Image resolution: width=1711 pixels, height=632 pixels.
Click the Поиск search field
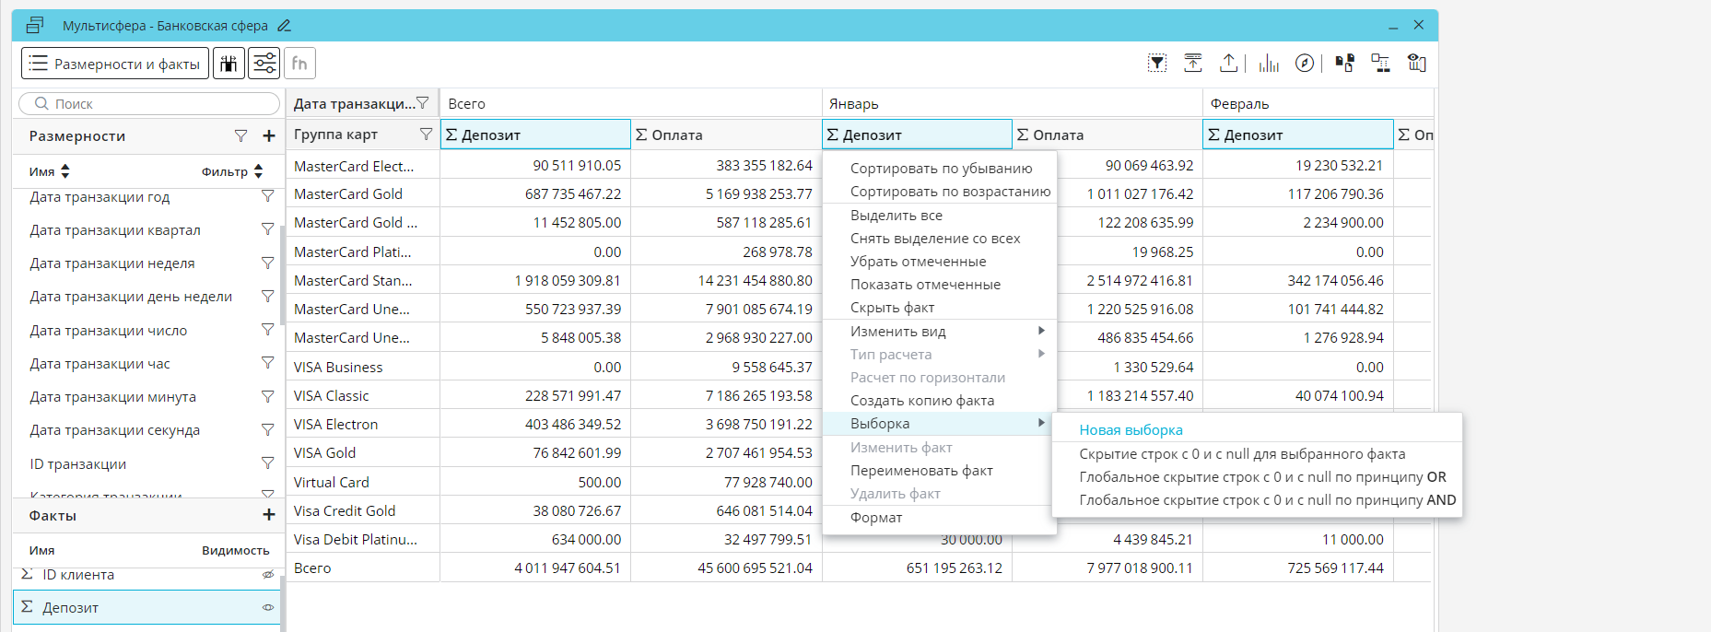pos(149,104)
